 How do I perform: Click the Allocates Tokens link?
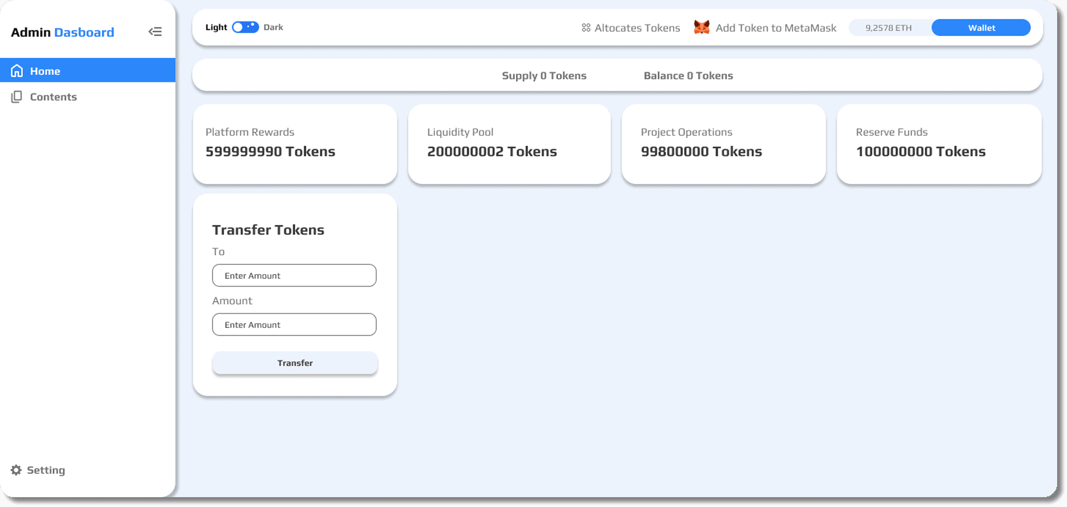[x=637, y=28]
